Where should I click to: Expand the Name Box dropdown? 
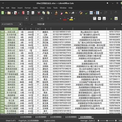pyautogui.click(x=20, y=24)
